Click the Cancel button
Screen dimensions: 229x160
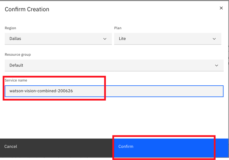tap(57, 148)
